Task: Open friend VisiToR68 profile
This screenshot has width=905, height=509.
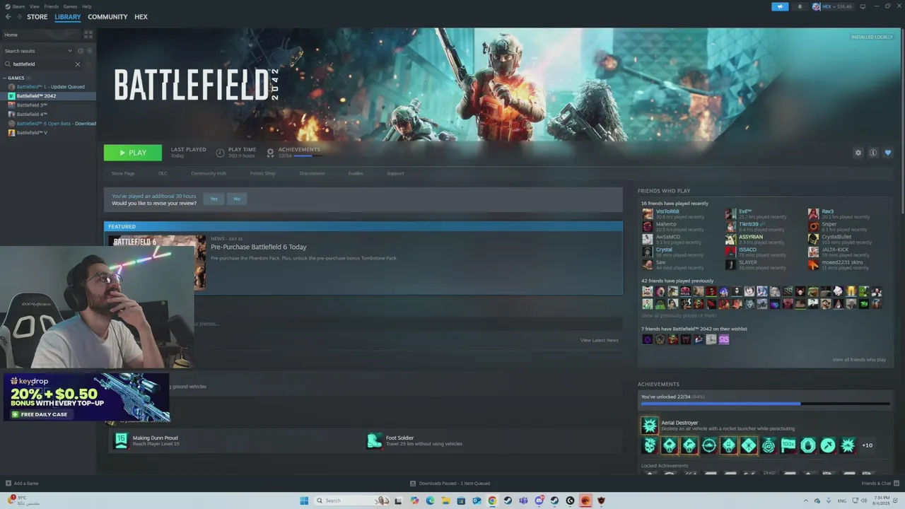Action: (x=667, y=211)
